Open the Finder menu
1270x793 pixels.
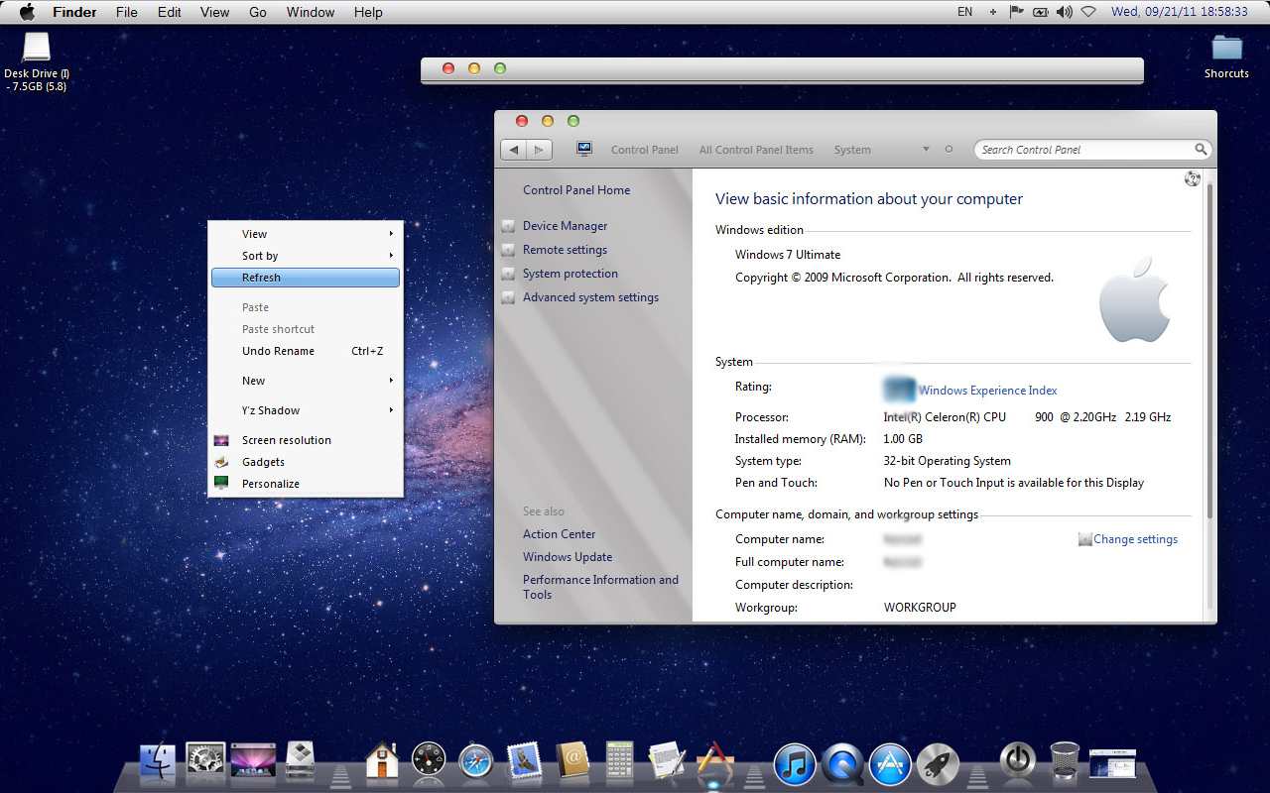[x=74, y=12]
